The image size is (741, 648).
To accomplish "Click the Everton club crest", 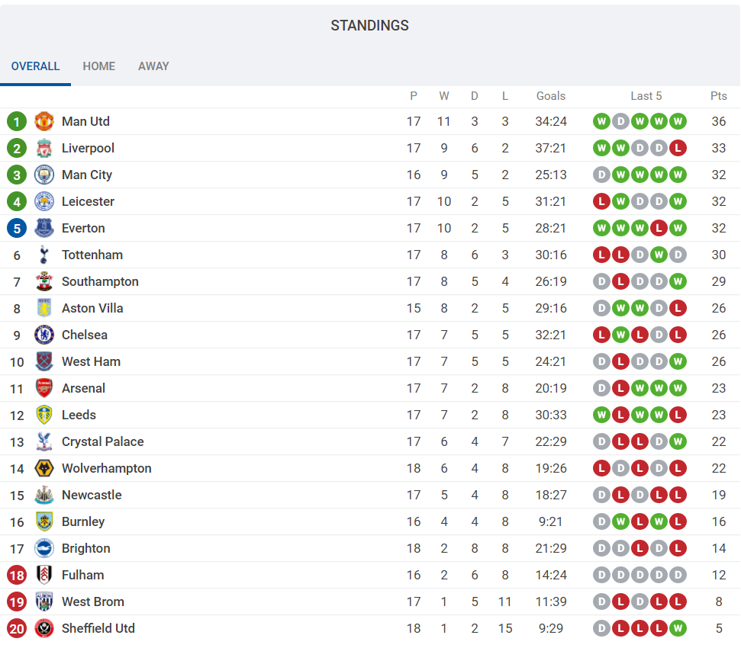I will [x=44, y=228].
